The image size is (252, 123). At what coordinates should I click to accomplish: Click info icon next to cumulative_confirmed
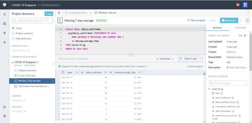coord(238,107)
